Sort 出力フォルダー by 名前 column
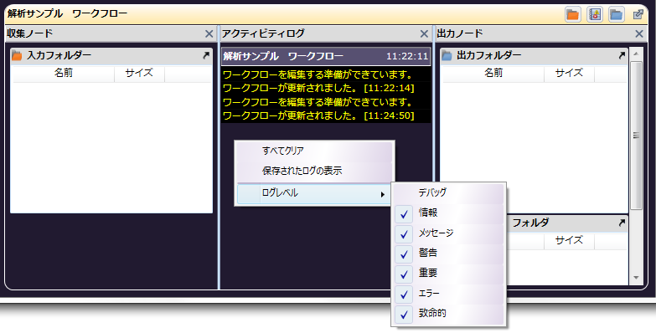The width and height of the screenshot is (656, 333). 493,74
